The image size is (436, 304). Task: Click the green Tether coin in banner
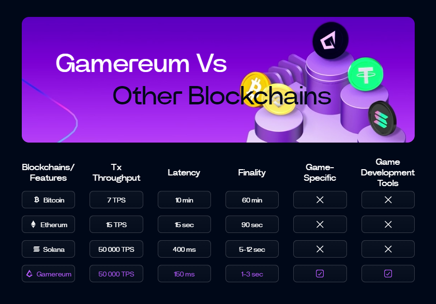365,74
